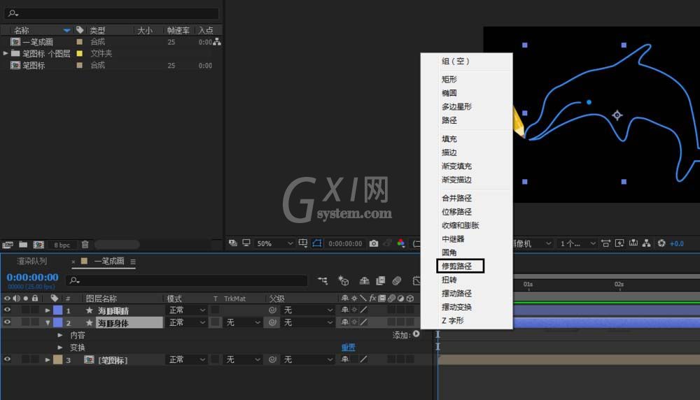Create a new folder in project panel
Viewport: 700px width, 400px height.
click(x=23, y=244)
